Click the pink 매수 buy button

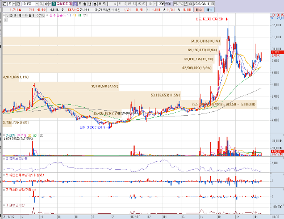click(199, 10)
